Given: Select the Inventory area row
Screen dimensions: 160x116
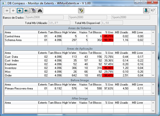Looking at the screenshot, I should [x=78, y=68].
